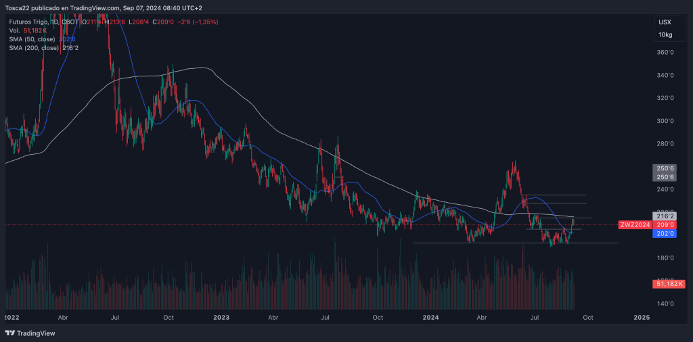Image resolution: width=693 pixels, height=342 pixels.
Task: Open the 10kg unit selector
Action: [665, 34]
